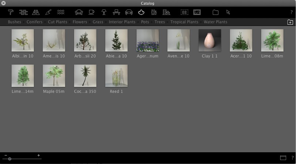Select the Lime...14m tree thumbnail

(x=23, y=76)
